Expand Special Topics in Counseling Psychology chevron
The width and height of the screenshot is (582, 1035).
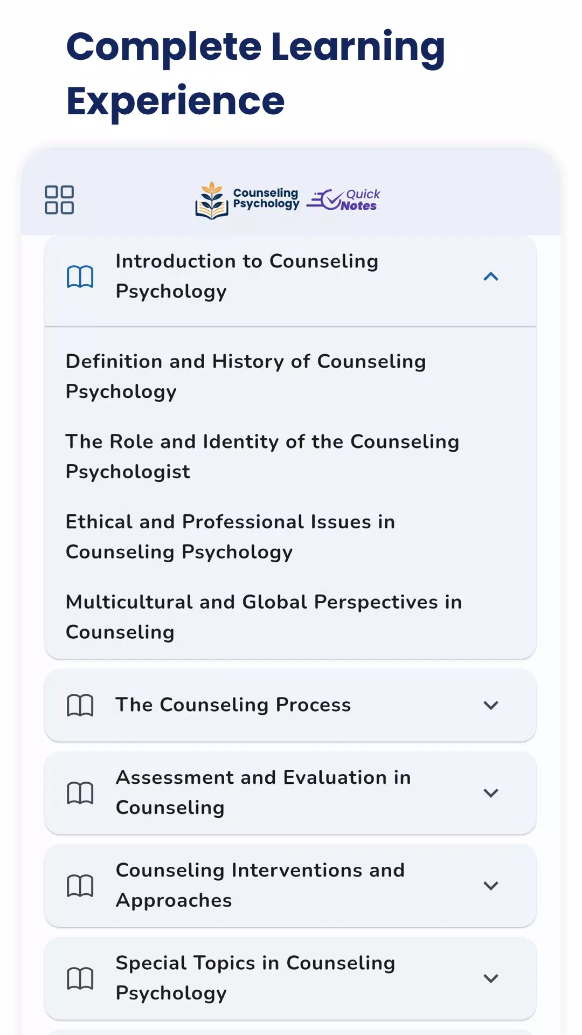coord(491,978)
